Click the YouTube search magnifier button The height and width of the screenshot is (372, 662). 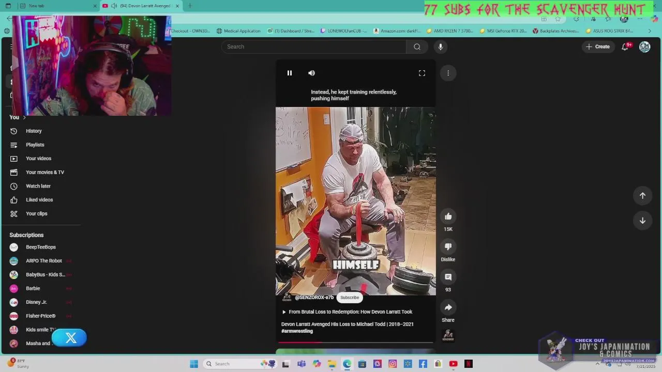[x=417, y=47]
